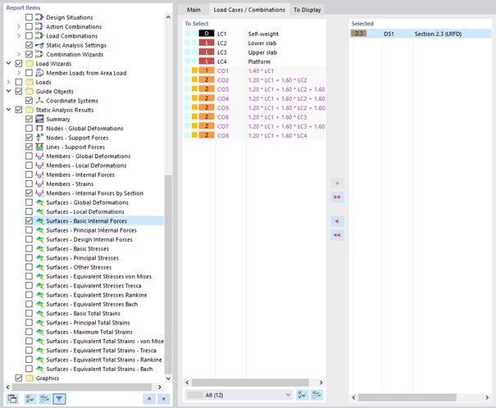Remove all items with double left arrow

pos(337,235)
